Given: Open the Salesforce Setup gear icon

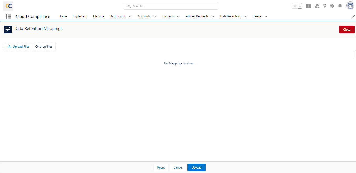Looking at the screenshot, I should click(x=332, y=6).
